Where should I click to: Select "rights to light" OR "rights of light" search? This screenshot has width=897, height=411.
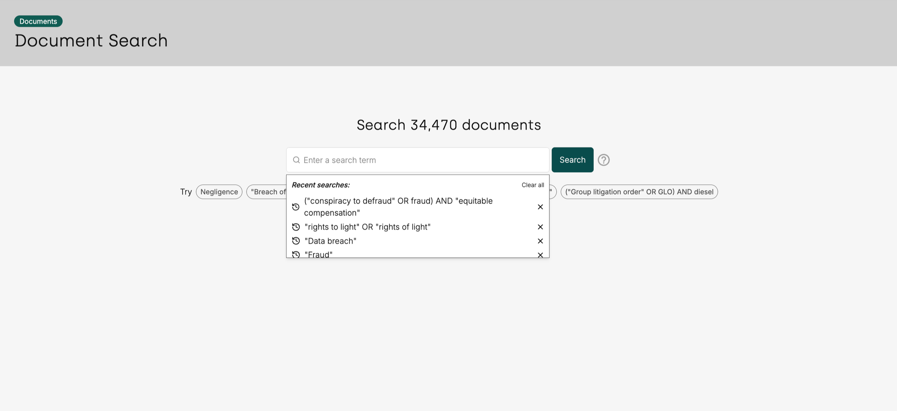tap(368, 227)
